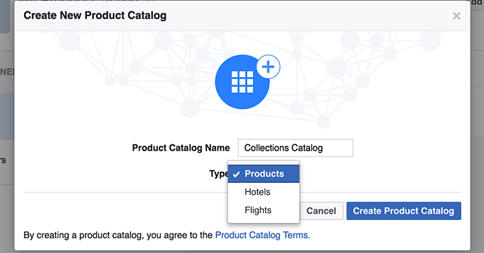
Task: Focus the Product Catalog Name field
Action: click(x=295, y=148)
